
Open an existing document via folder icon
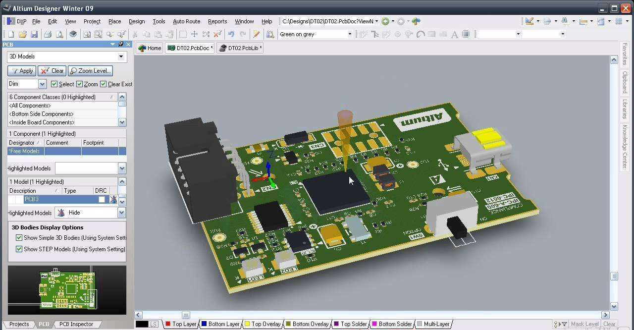click(22, 34)
